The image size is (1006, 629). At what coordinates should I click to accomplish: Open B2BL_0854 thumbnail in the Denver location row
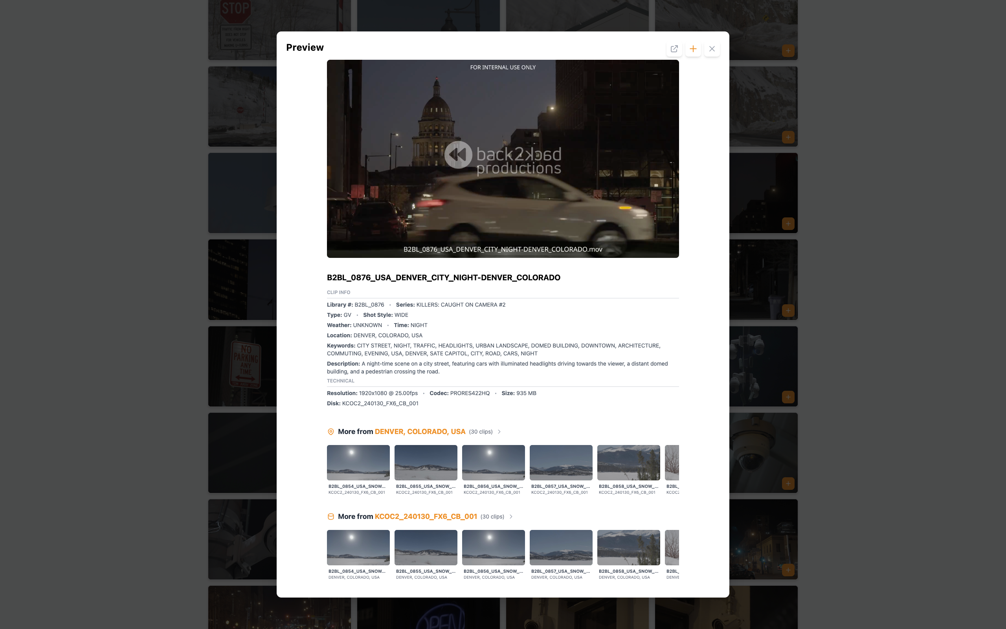(358, 463)
